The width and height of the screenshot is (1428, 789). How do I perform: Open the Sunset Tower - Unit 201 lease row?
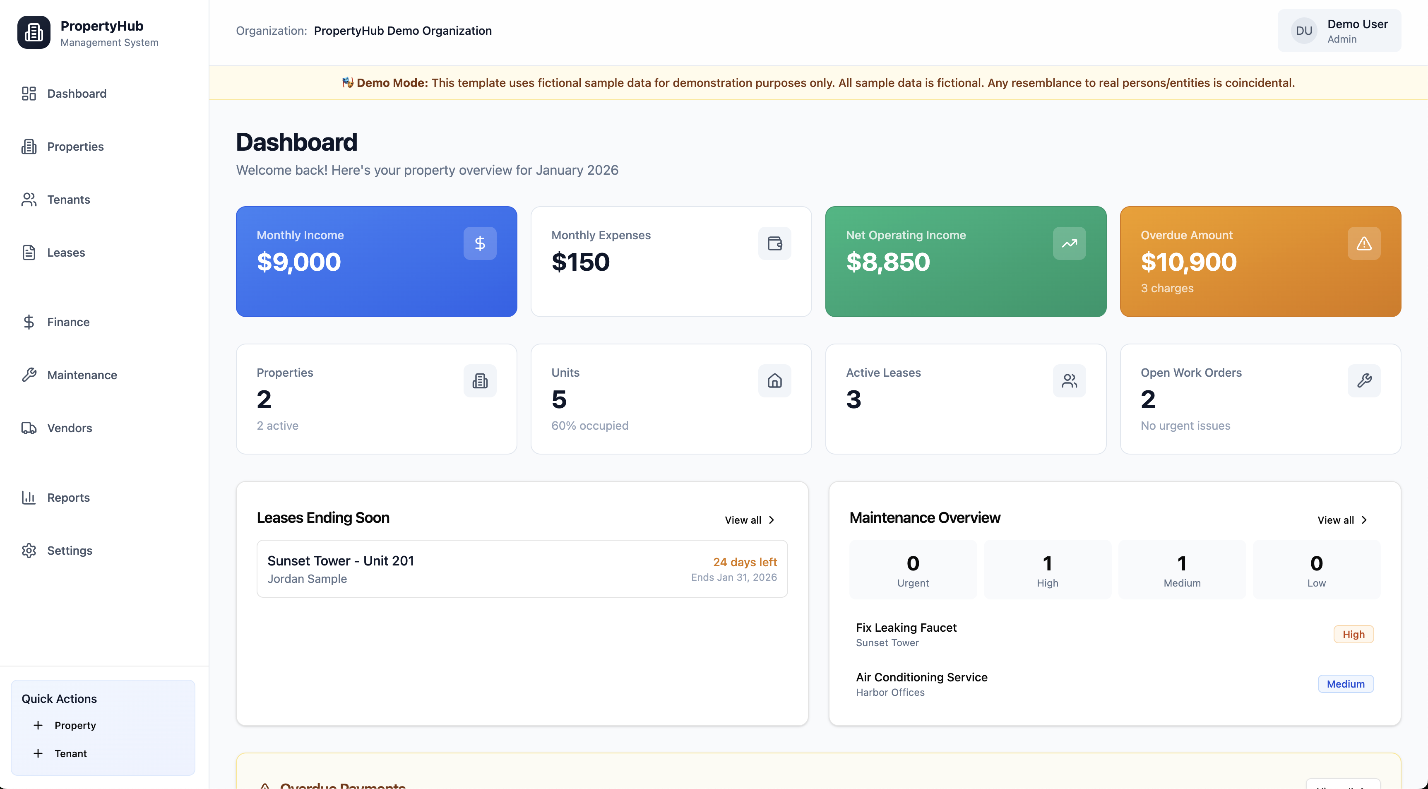522,569
